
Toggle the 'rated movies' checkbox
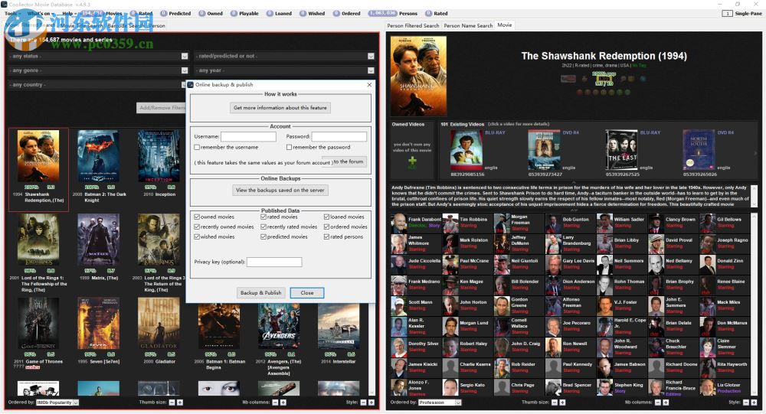(x=264, y=217)
